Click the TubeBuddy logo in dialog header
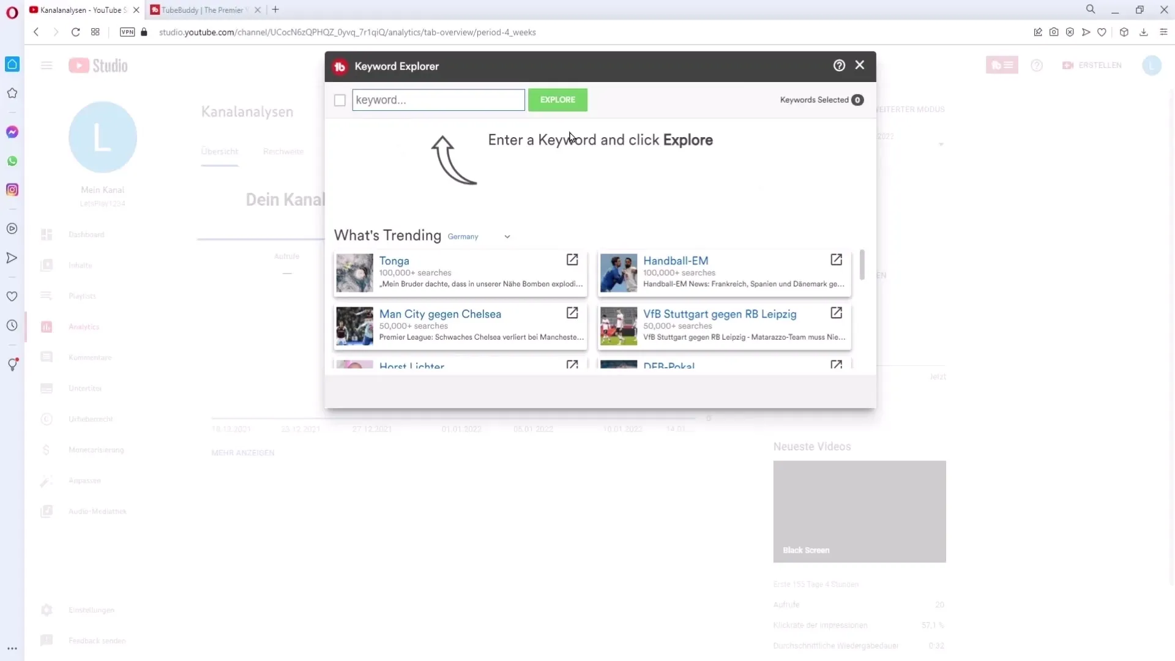Image resolution: width=1175 pixels, height=661 pixels. click(x=340, y=67)
